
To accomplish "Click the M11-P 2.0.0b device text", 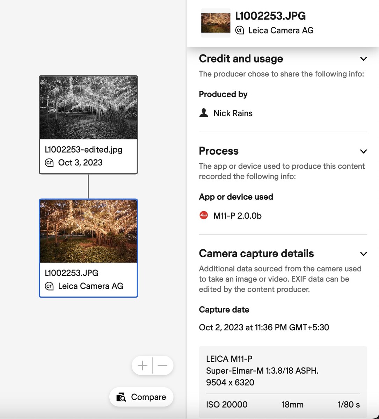I will [238, 216].
